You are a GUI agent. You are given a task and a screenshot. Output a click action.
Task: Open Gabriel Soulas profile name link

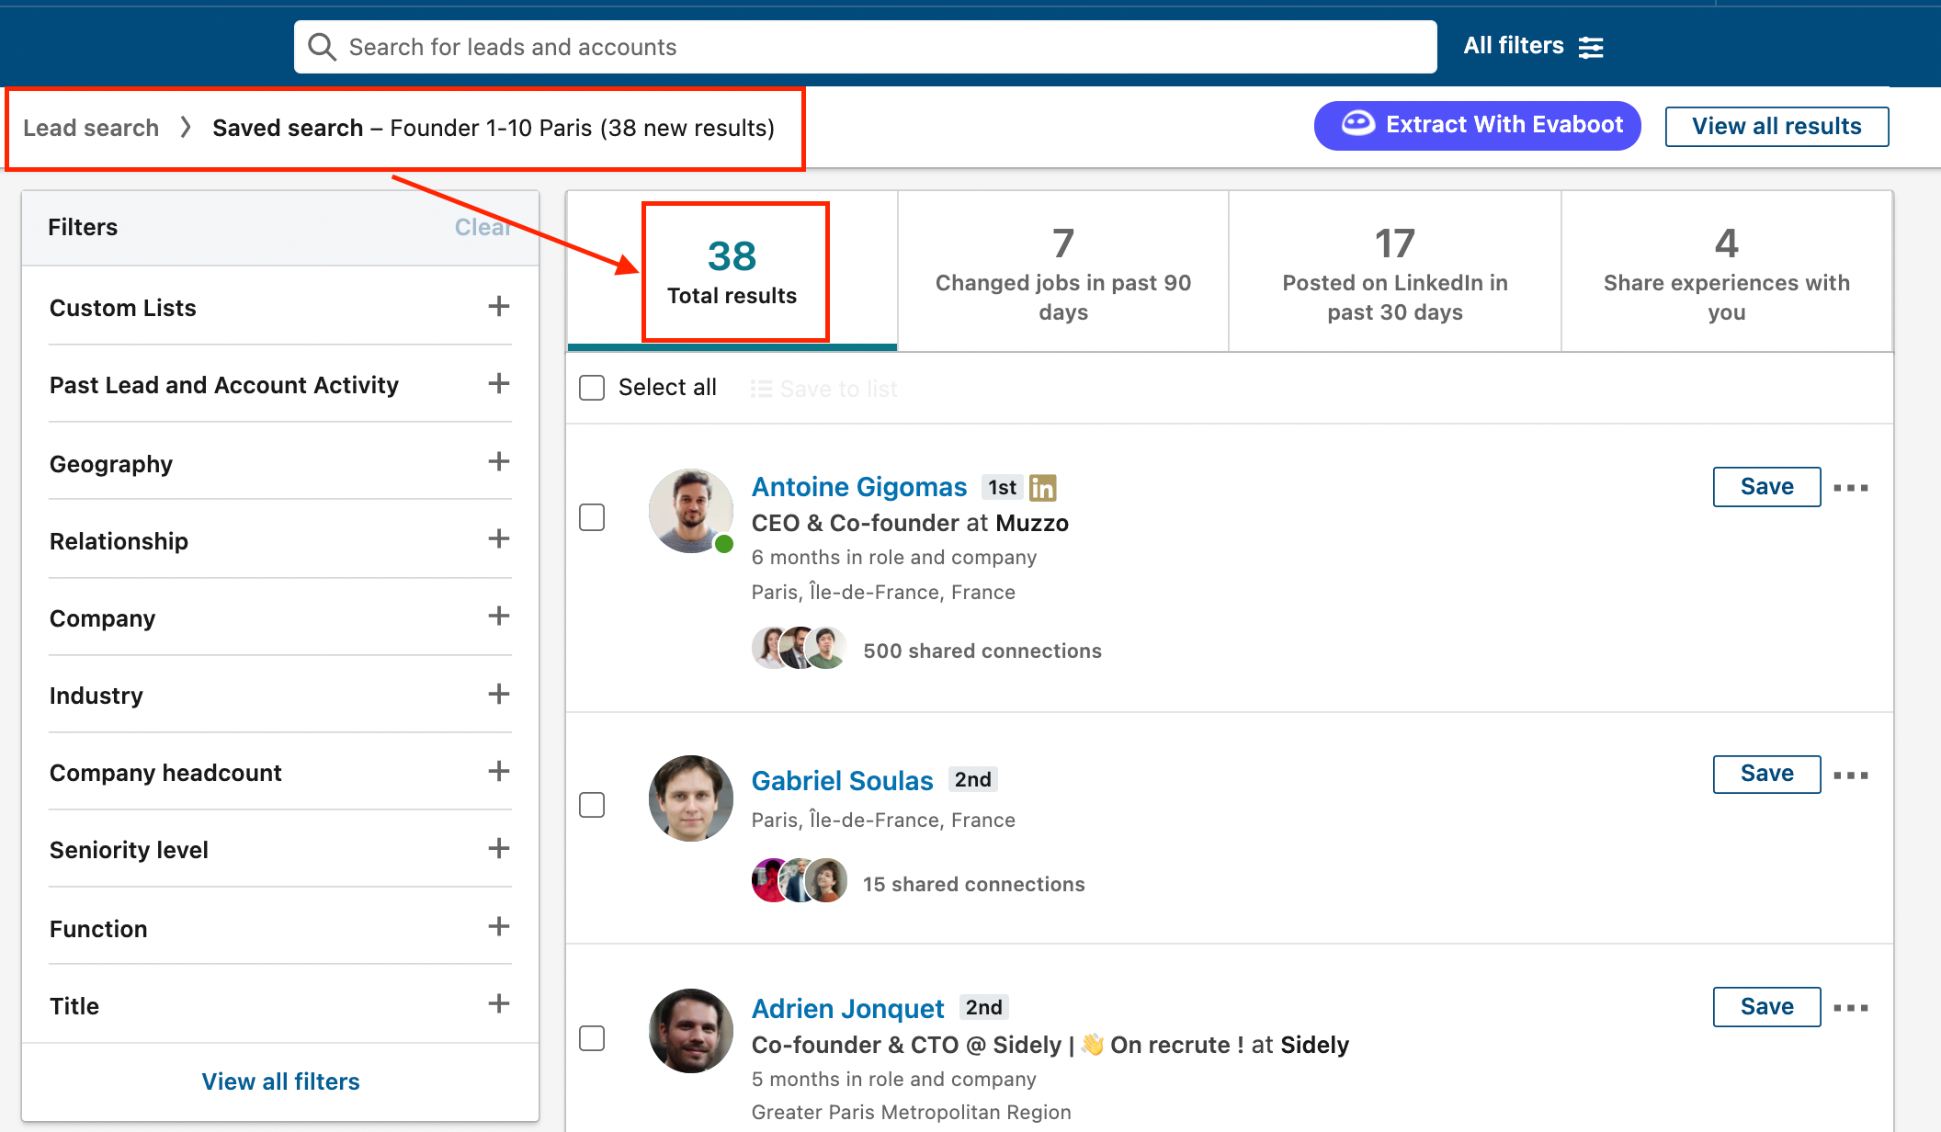pyautogui.click(x=842, y=780)
